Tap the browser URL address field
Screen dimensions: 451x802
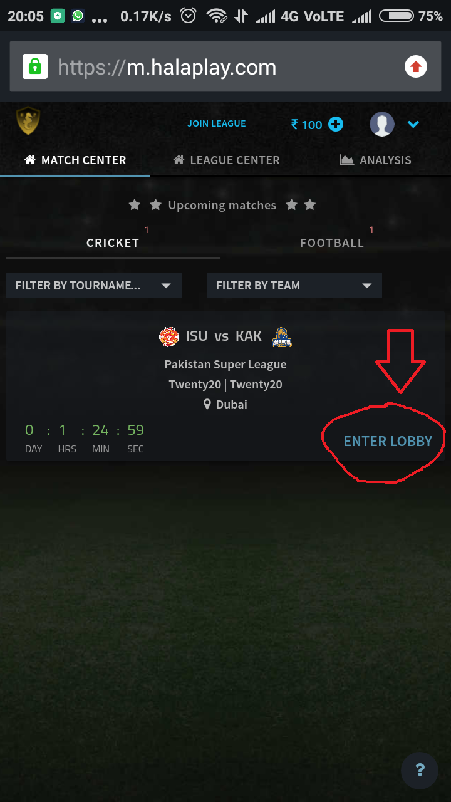225,67
